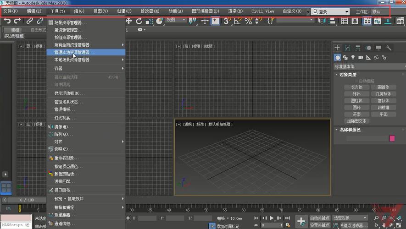The height and width of the screenshot is (229, 406).
Task: Open the Mirror tool in toolbar
Action: pos(322,21)
